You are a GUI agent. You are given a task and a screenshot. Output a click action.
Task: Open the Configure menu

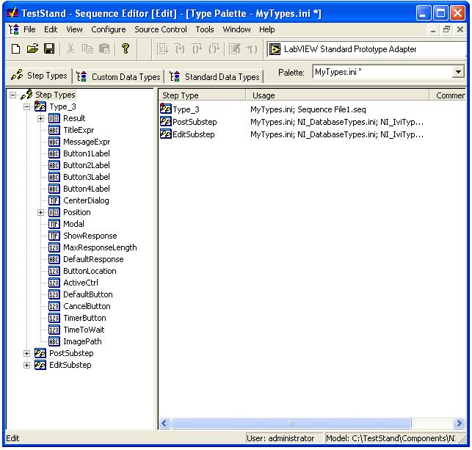109,29
